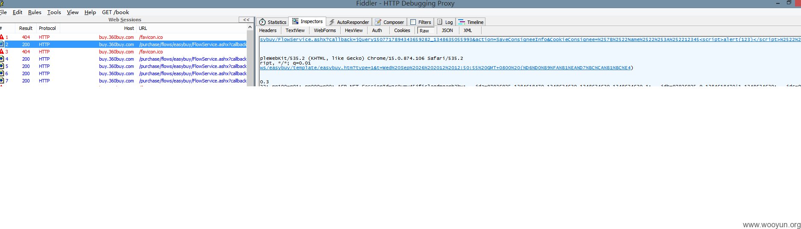Screen dimensions: 801x229
Task: Click the FlowService URL of session 5
Action: pyautogui.click(x=193, y=66)
